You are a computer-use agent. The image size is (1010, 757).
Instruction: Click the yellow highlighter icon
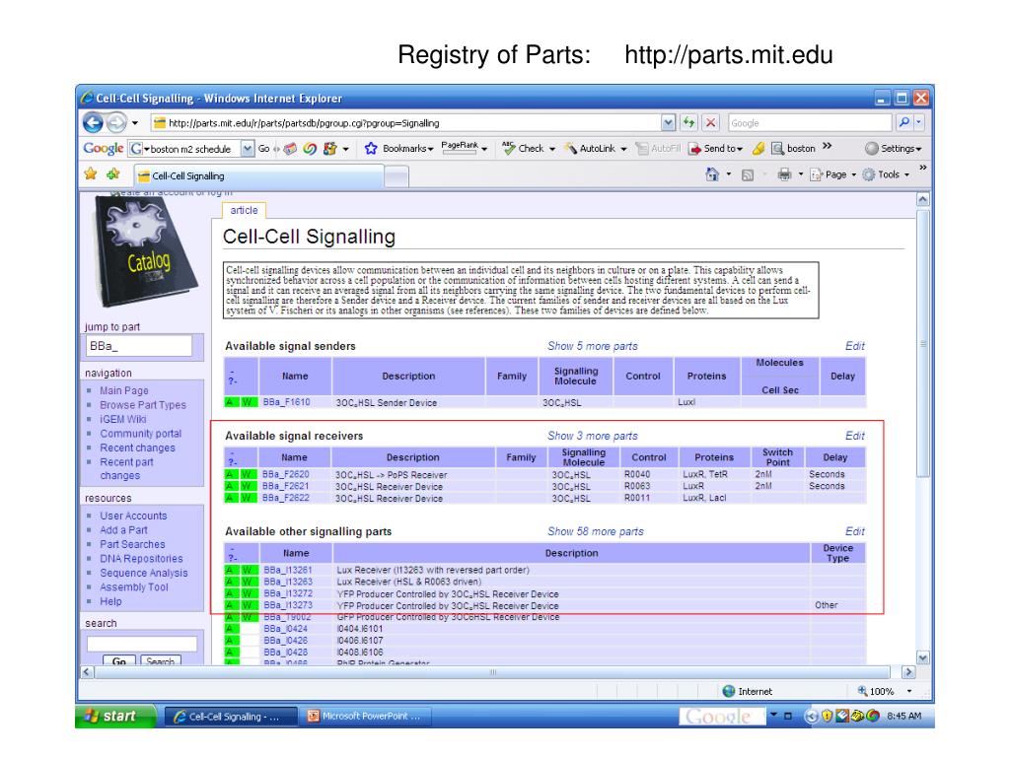[758, 149]
